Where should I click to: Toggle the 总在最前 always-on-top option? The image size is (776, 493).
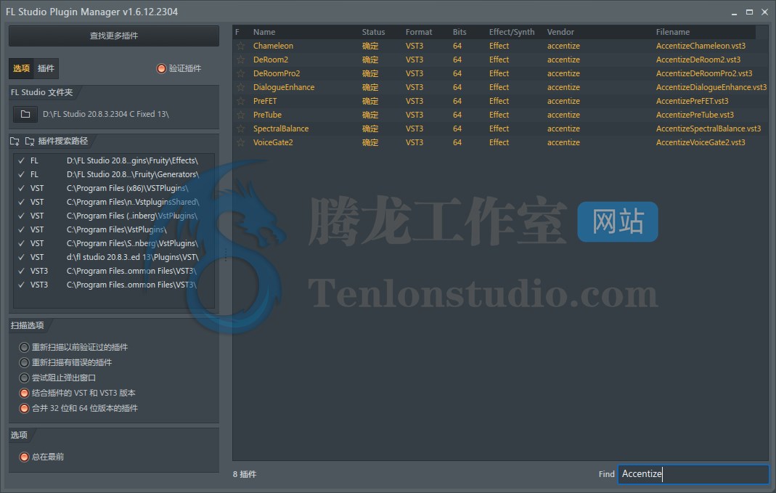tap(24, 457)
